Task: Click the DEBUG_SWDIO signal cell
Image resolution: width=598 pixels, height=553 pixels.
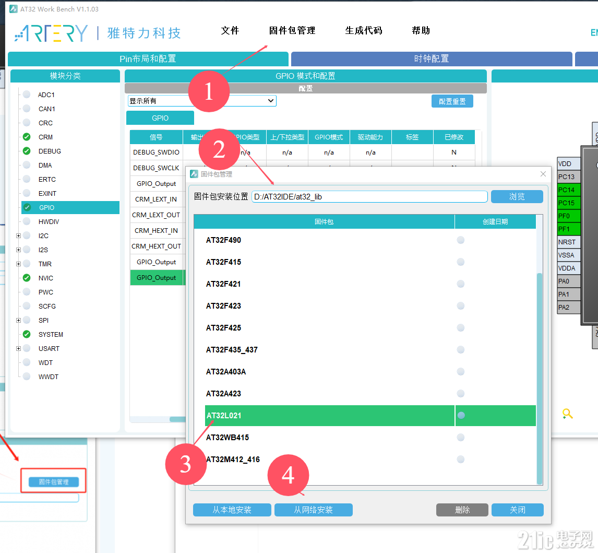Action: pyautogui.click(x=157, y=152)
